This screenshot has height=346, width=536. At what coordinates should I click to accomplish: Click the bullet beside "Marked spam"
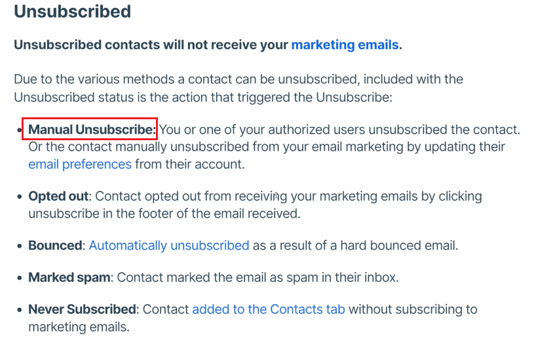click(x=20, y=278)
